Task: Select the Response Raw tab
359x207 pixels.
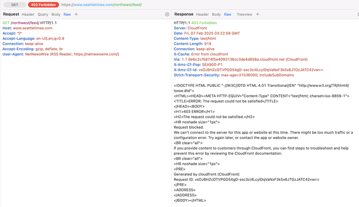Action: pyautogui.click(x=228, y=14)
